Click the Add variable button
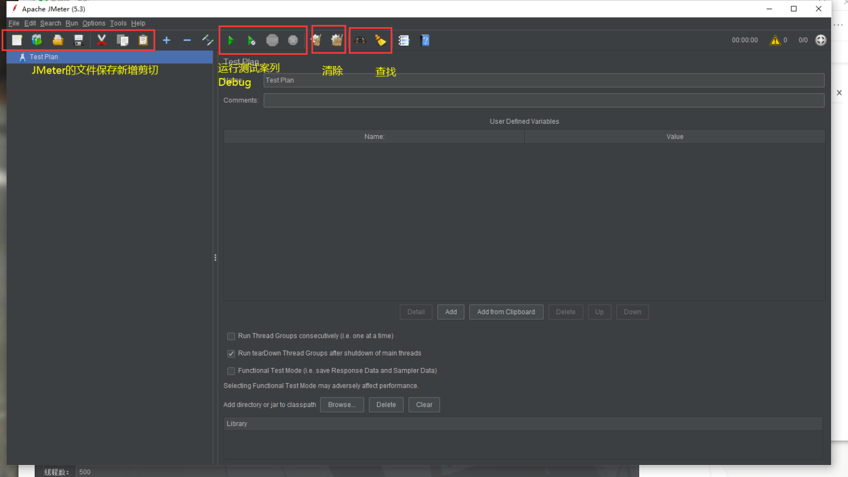 [451, 312]
